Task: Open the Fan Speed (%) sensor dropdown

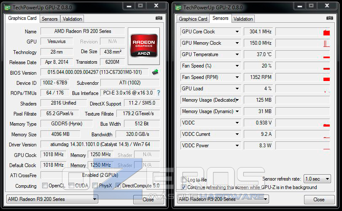Action: click(237, 66)
